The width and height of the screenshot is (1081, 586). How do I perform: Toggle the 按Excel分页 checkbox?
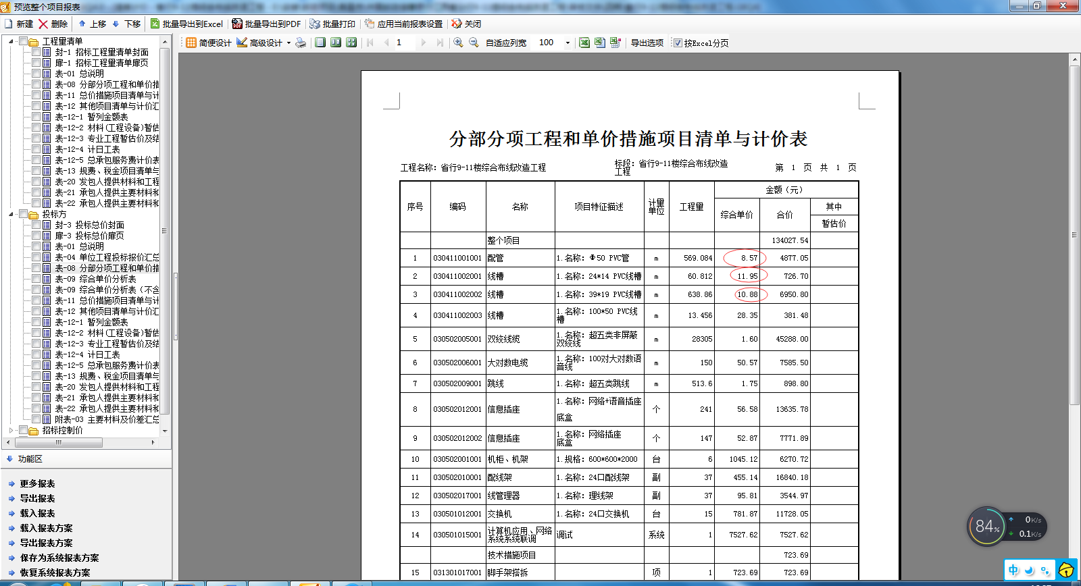678,43
